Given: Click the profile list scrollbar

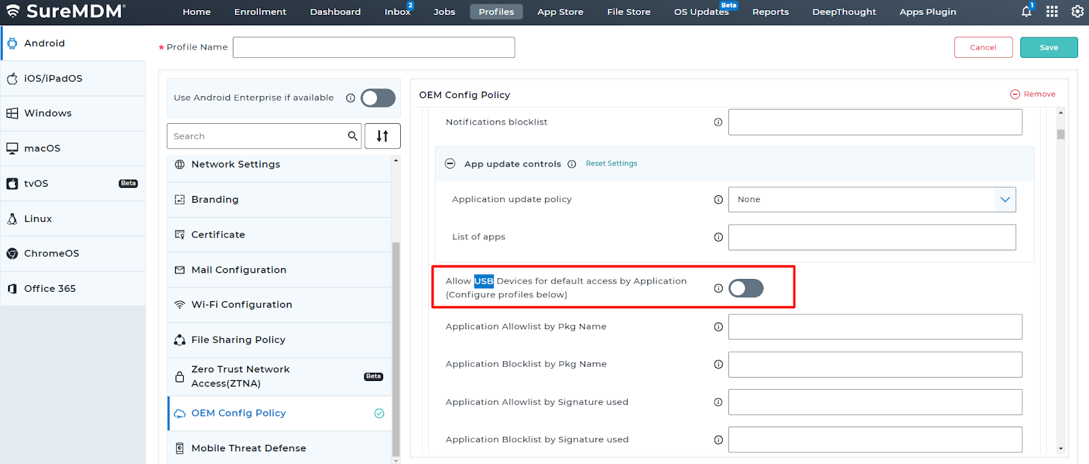Looking at the screenshot, I should pos(396,349).
